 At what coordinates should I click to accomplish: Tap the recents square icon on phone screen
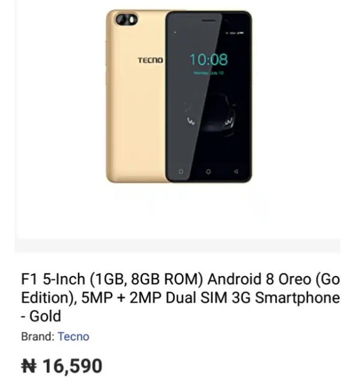(x=180, y=172)
